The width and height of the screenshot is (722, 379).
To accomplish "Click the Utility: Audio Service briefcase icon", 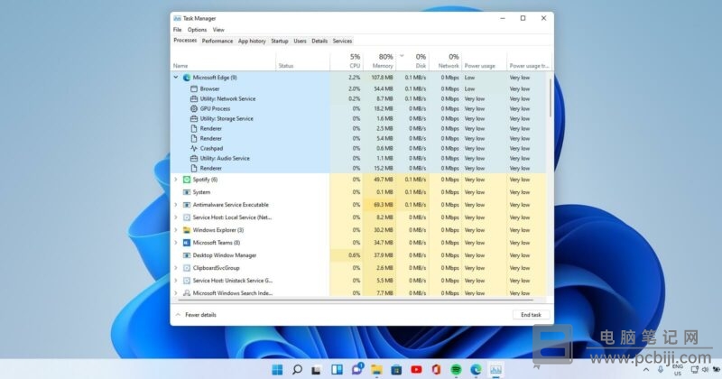I will [194, 159].
